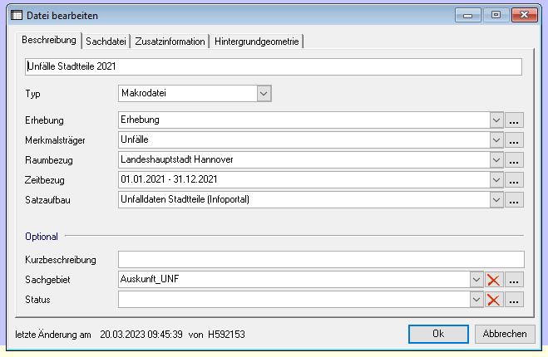
Task: Open the Satzaufbau ellipsis button
Action: pyautogui.click(x=515, y=200)
